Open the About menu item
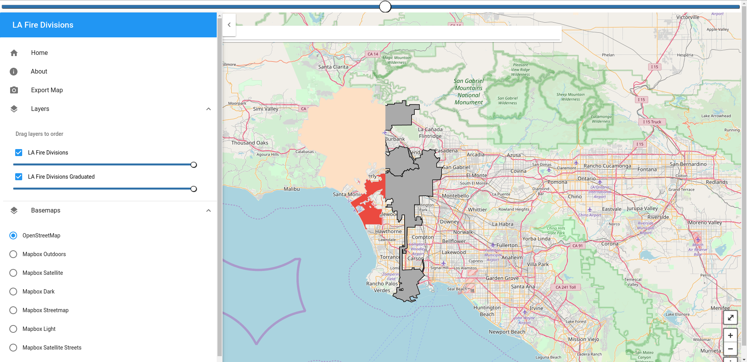 coord(39,72)
